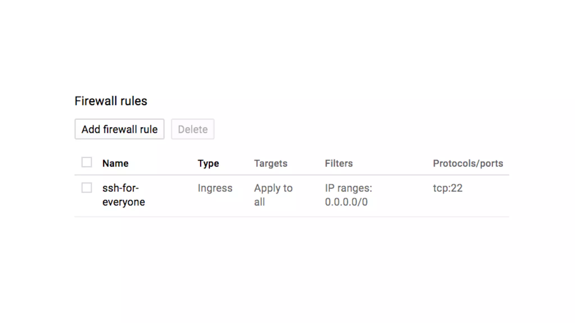Click the Protocols/ports column header
This screenshot has height=323, width=575.
point(468,163)
